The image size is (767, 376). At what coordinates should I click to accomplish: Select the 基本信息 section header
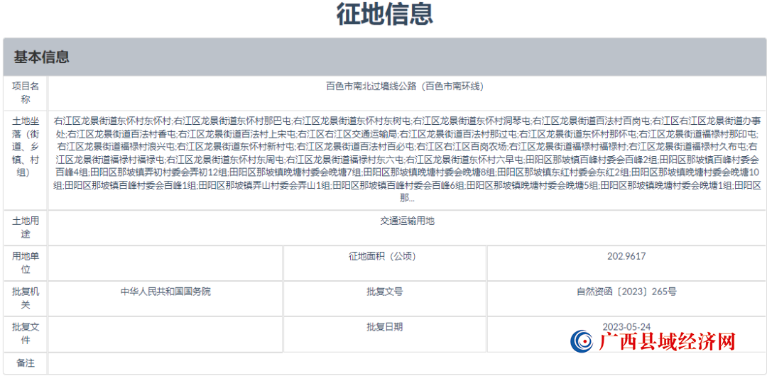point(41,57)
